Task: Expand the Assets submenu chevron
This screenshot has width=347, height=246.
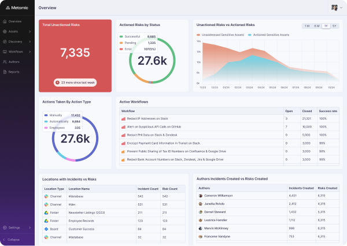Action: pos(30,32)
